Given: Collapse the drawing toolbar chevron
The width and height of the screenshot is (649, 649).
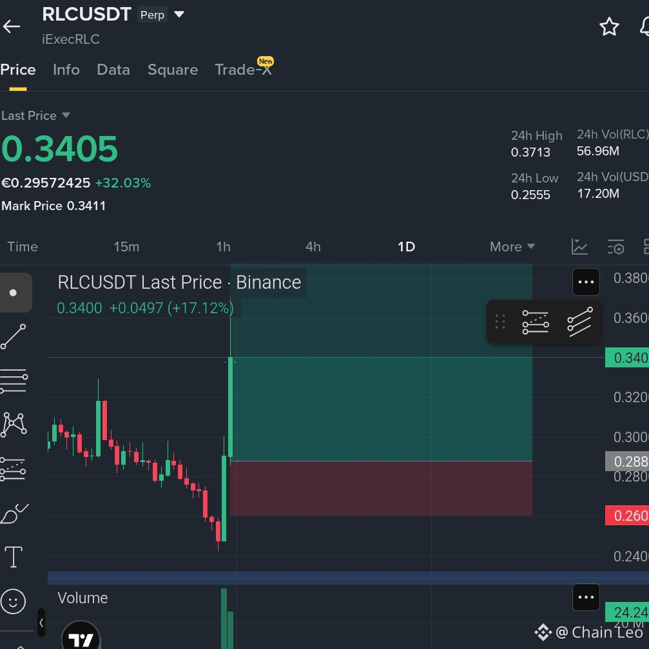Looking at the screenshot, I should point(41,623).
